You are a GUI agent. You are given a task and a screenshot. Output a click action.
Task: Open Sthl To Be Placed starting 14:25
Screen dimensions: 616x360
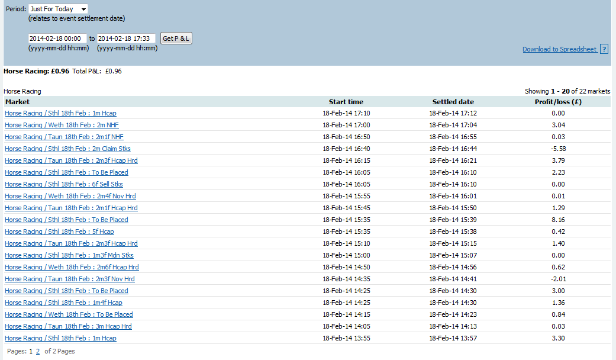pos(66,291)
